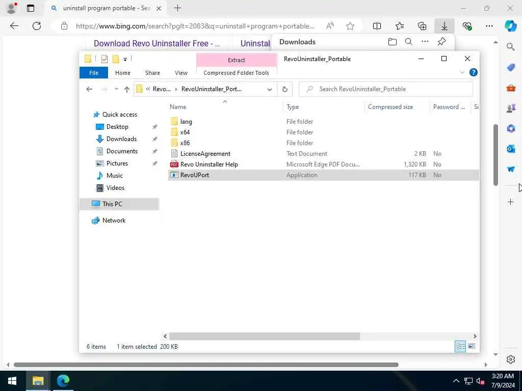Select the lang folder
The image size is (522, 391).
point(186,122)
